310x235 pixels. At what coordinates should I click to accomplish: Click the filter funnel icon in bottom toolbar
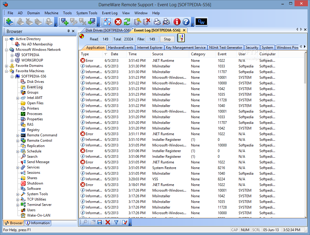(x=116, y=222)
